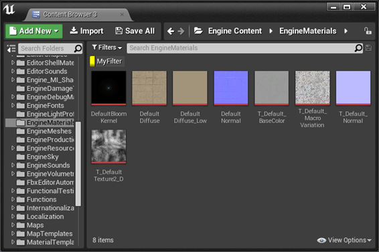Save the current search as collection icon
The height and width of the screenshot is (252, 379).
click(368, 48)
